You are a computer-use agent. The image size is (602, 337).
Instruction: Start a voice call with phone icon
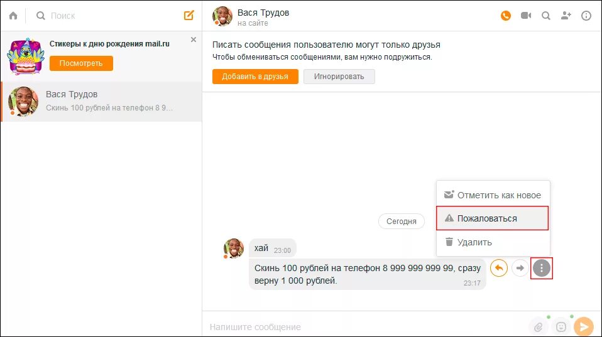[x=506, y=16]
